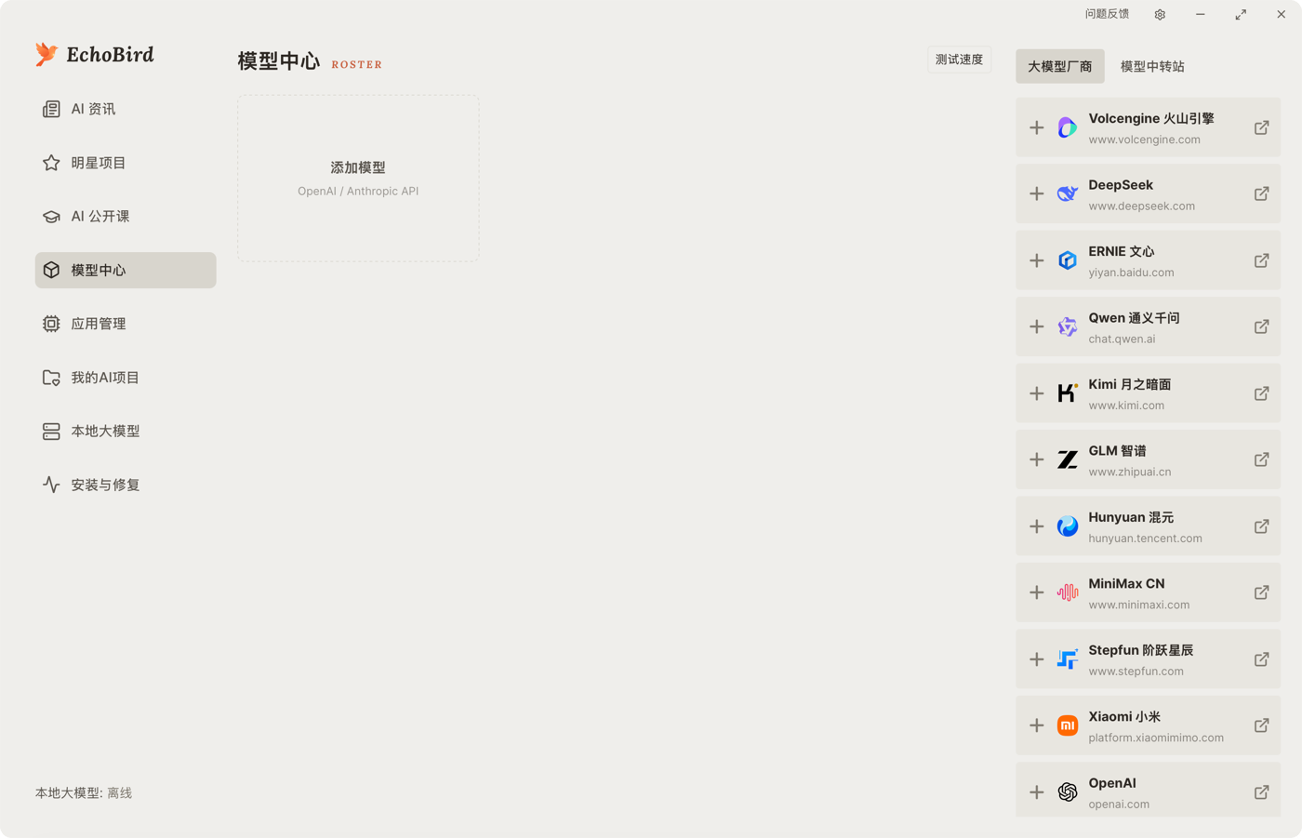1302x838 pixels.
Task: Add OpenAI with its plus icon
Action: tap(1037, 792)
